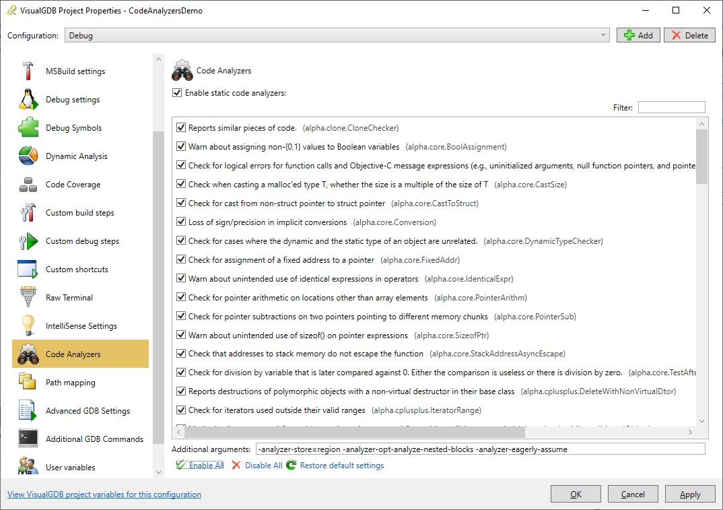Toggle the alpha.core.CastSize checkbox
Screen dimensions: 723x510
[181, 184]
